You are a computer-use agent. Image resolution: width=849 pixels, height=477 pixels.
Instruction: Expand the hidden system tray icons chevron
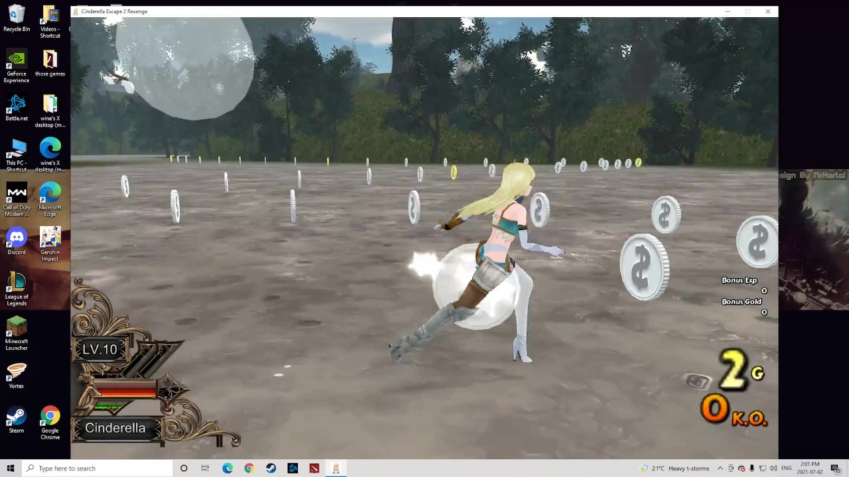pos(720,468)
